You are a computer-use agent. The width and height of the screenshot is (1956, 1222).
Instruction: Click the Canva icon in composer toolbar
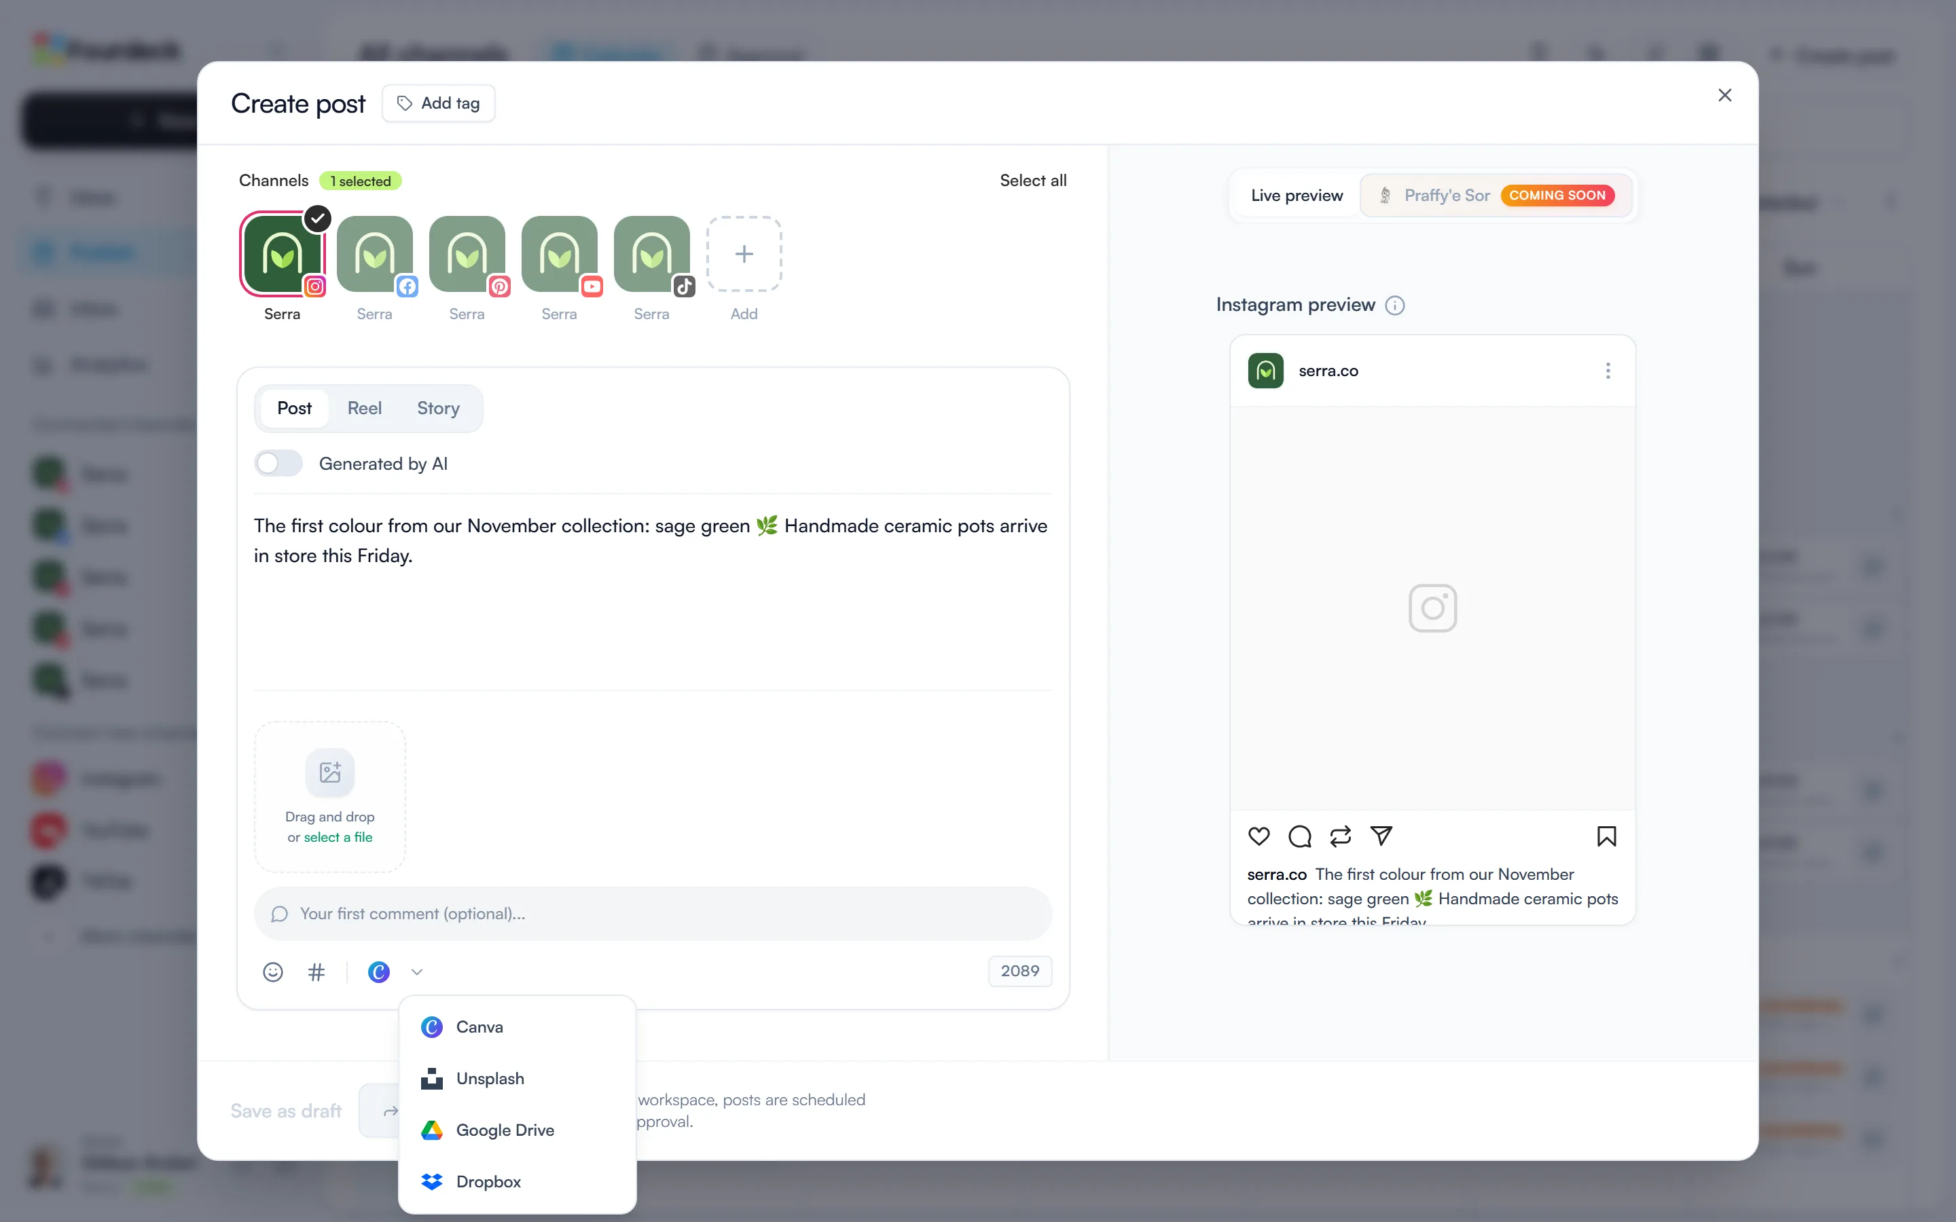pos(378,971)
